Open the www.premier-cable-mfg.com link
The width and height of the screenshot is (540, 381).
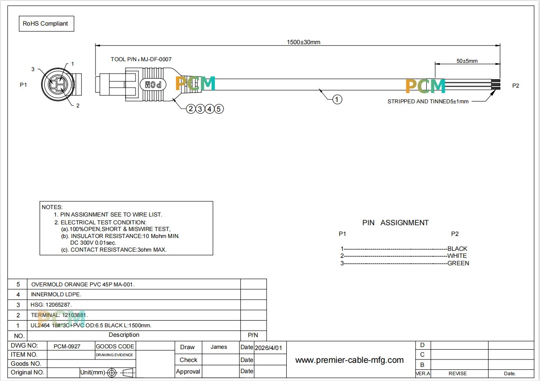coord(350,360)
